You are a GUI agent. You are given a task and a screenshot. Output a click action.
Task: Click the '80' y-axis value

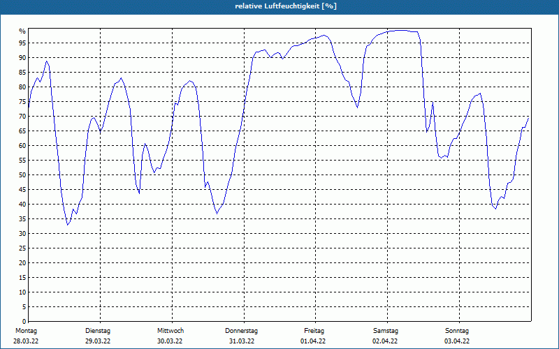22,87
